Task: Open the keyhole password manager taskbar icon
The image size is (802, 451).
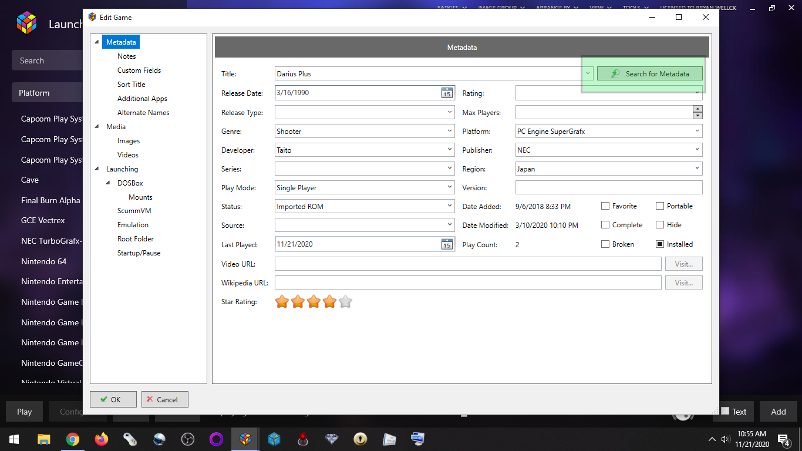Action: pyautogui.click(x=360, y=439)
